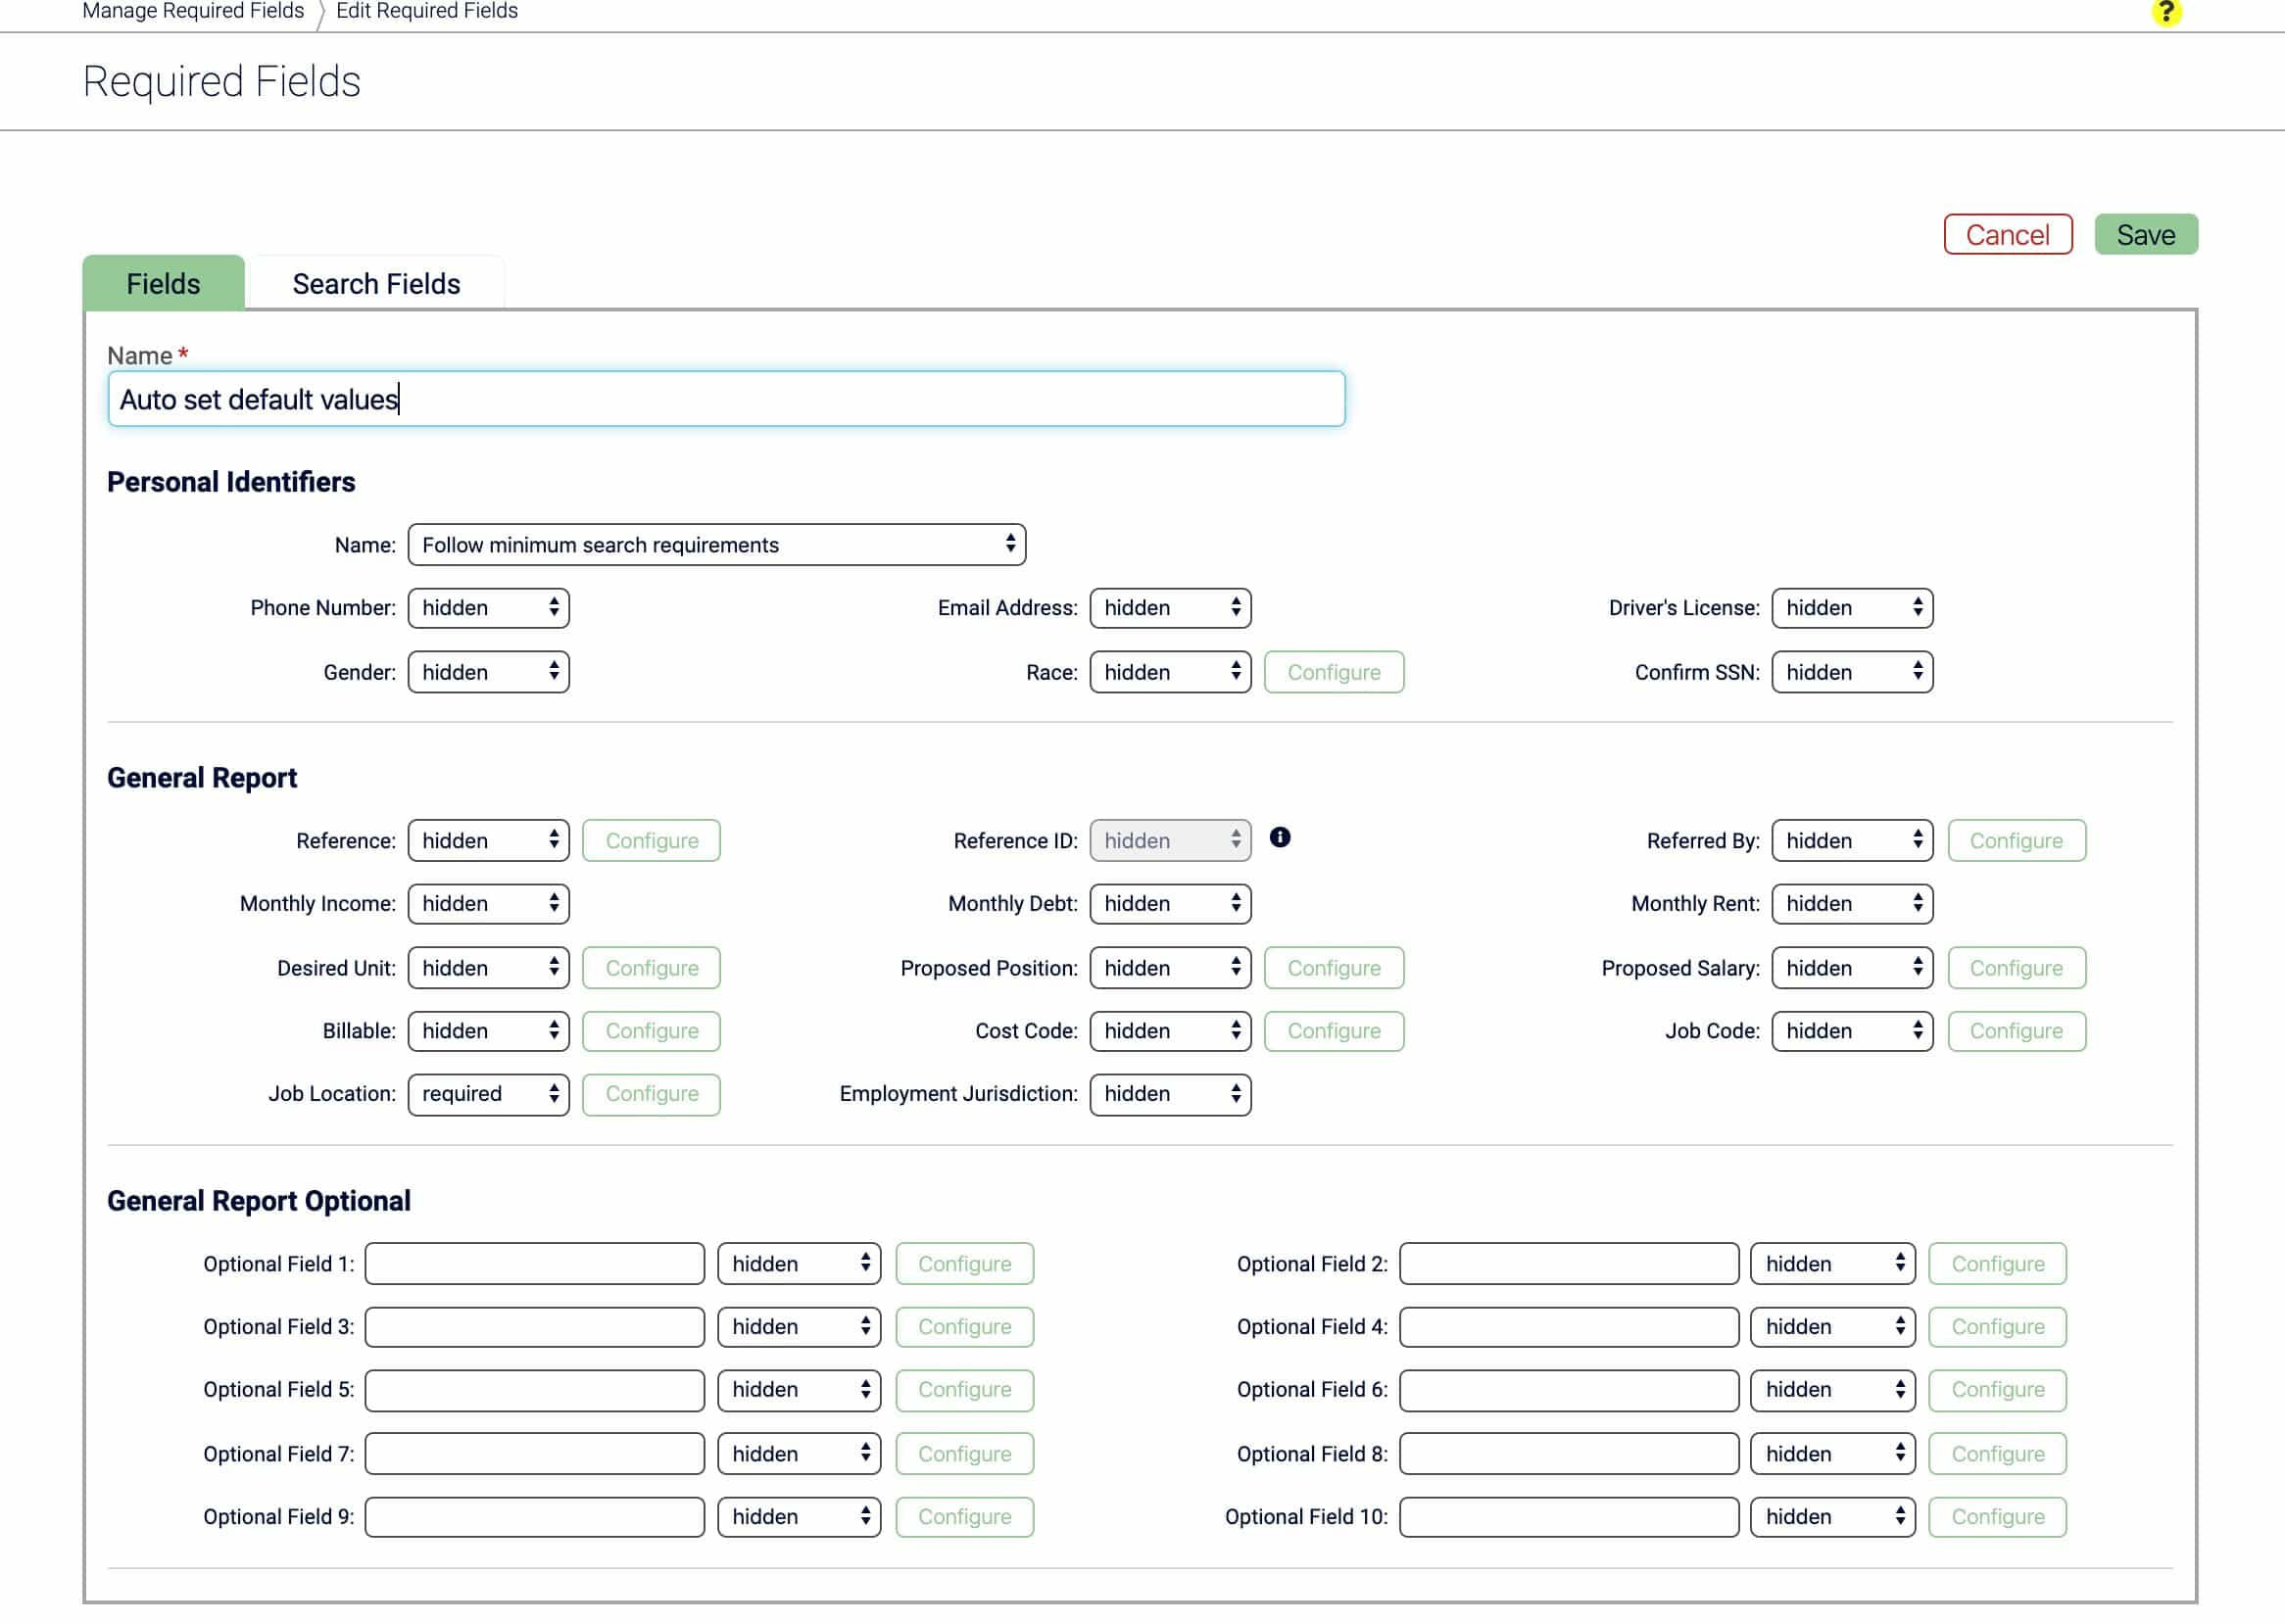The image size is (2285, 1624).
Task: Open the Reference dropdown
Action: coord(488,840)
